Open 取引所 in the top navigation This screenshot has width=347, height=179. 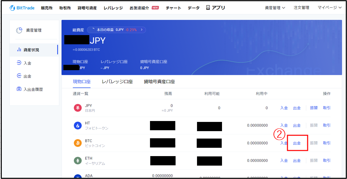[65, 8]
